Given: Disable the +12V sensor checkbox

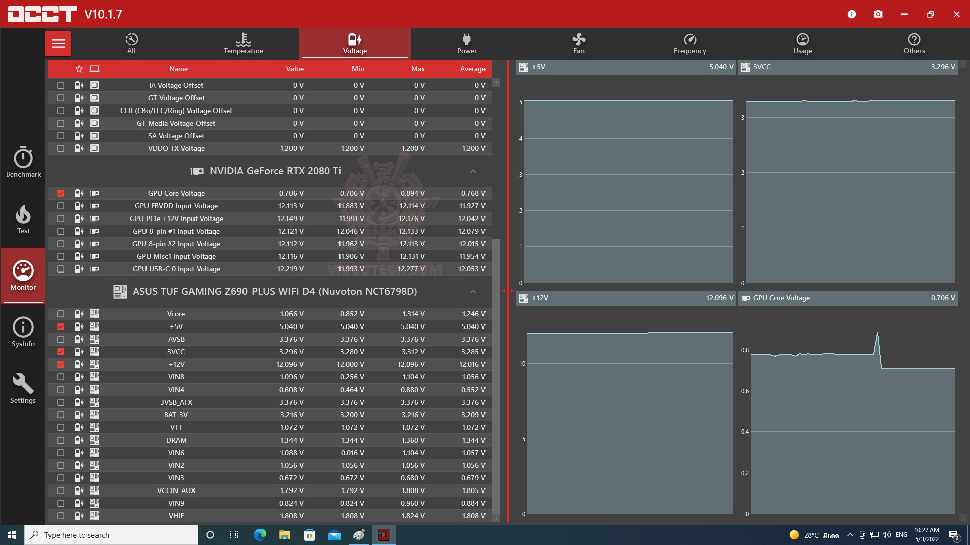Looking at the screenshot, I should [x=61, y=364].
